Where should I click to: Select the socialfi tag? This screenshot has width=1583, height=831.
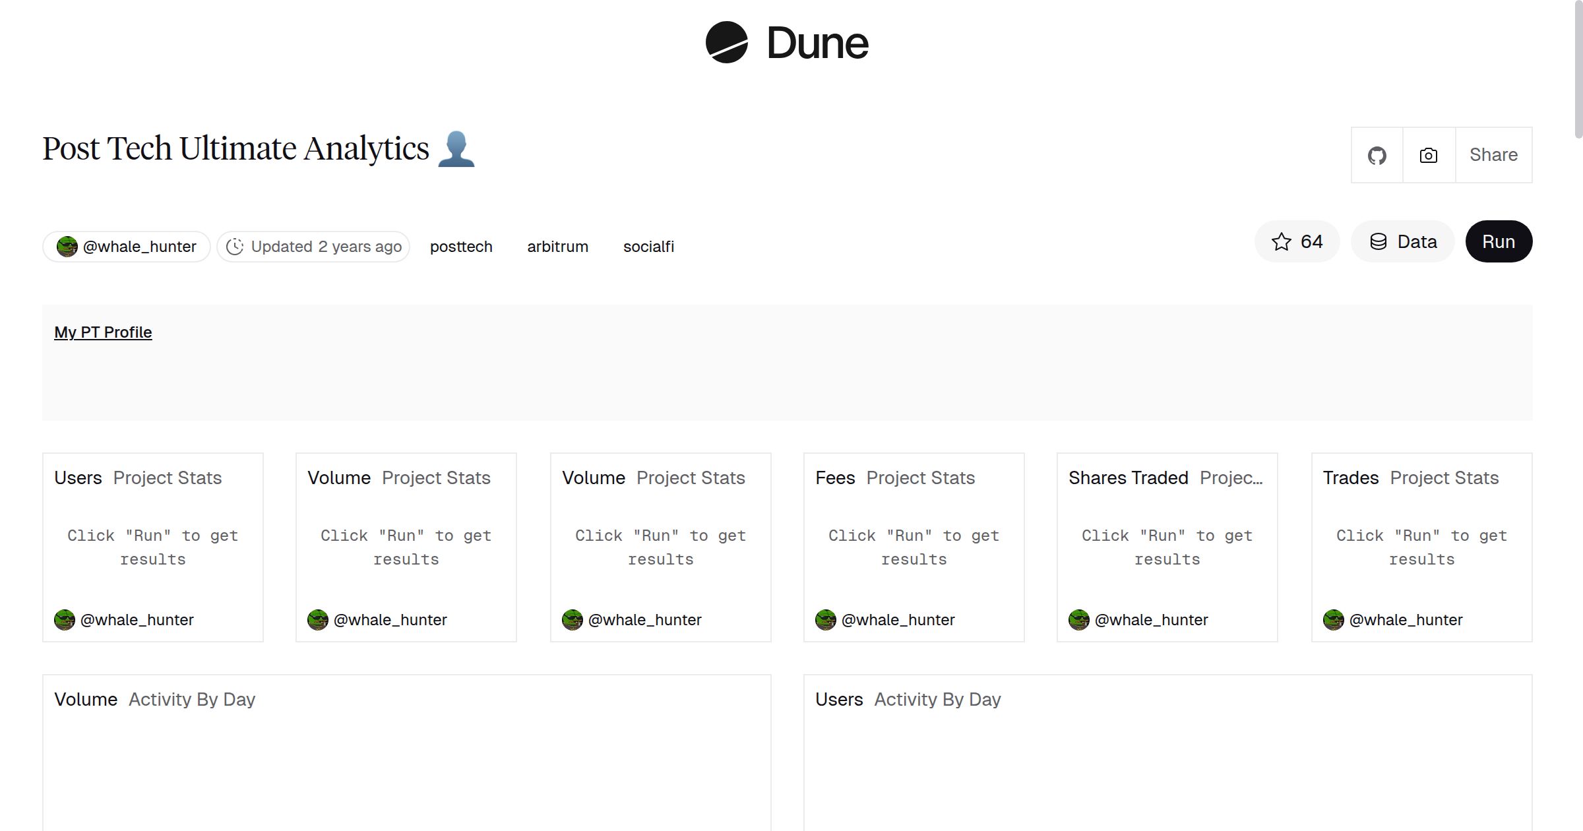click(x=648, y=247)
